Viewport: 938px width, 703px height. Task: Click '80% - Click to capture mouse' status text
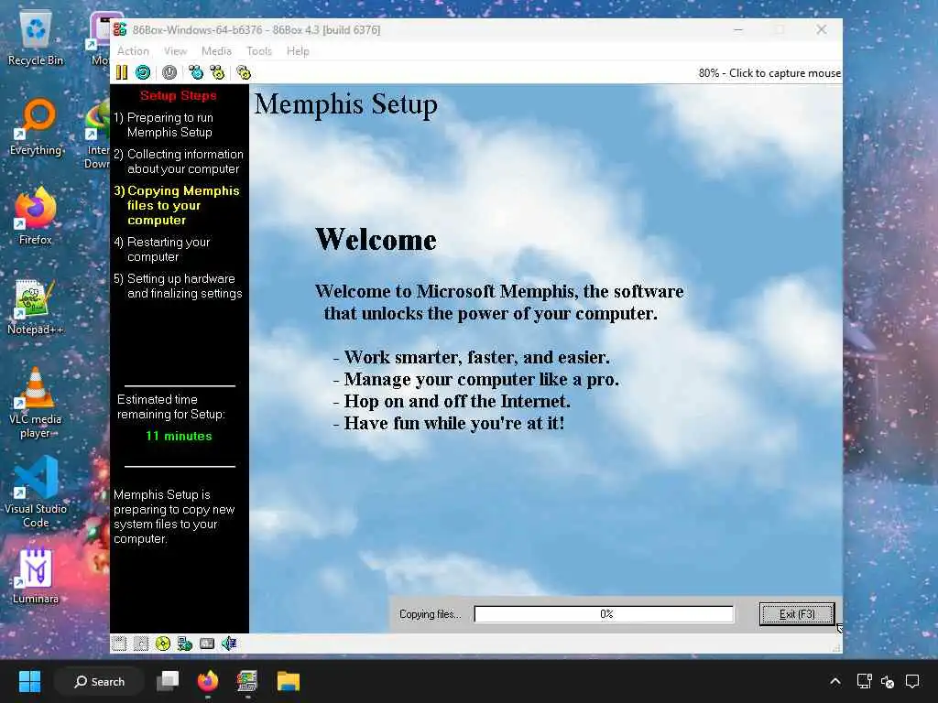tap(769, 73)
